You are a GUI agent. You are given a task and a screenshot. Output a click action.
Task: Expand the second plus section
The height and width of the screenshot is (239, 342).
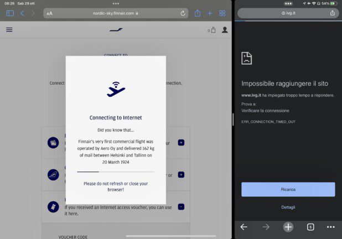[181, 174]
